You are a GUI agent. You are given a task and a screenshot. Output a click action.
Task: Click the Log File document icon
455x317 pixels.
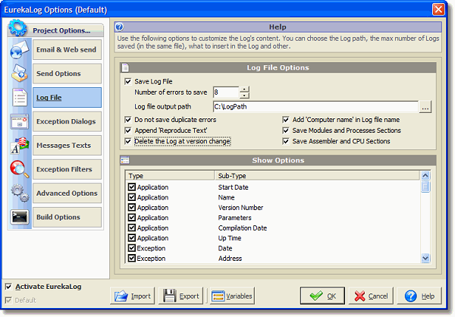(x=20, y=97)
